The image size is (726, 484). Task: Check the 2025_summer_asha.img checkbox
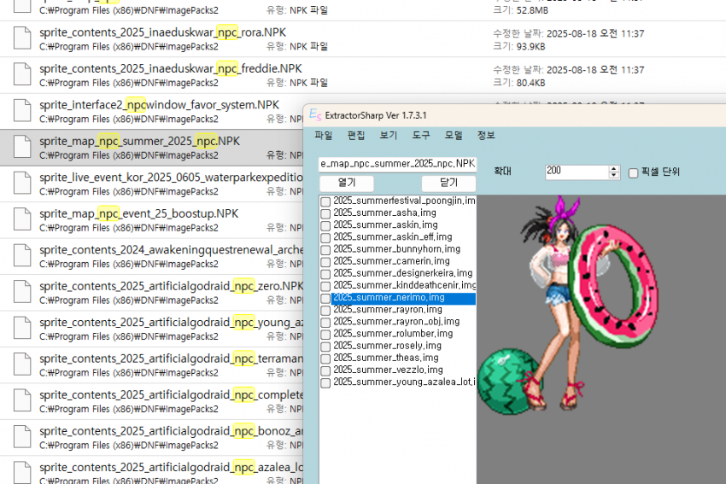click(x=325, y=213)
